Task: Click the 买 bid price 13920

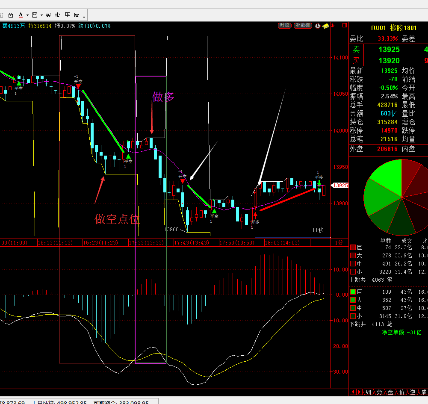Action: (x=389, y=61)
